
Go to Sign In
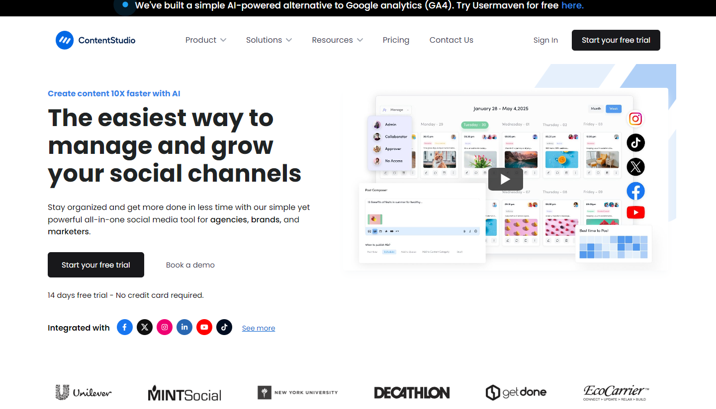(545, 40)
